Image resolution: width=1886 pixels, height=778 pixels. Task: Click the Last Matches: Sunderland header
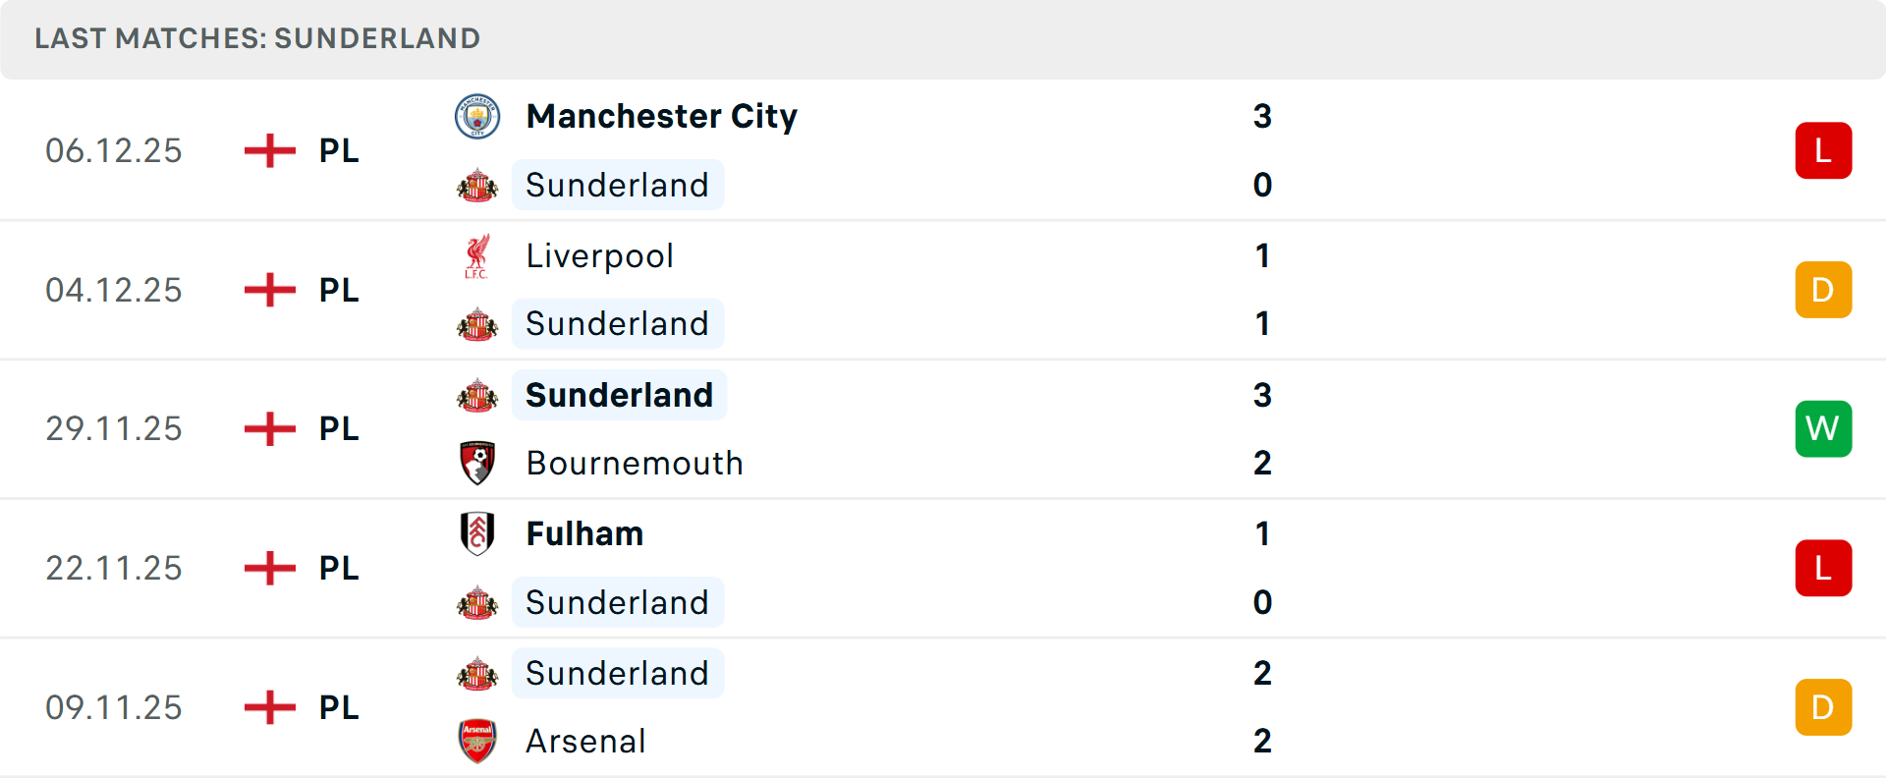point(257,38)
